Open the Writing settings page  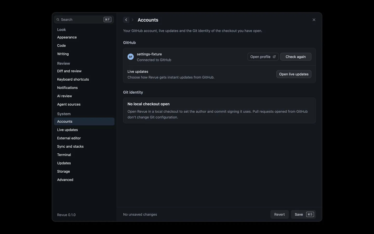point(84,54)
